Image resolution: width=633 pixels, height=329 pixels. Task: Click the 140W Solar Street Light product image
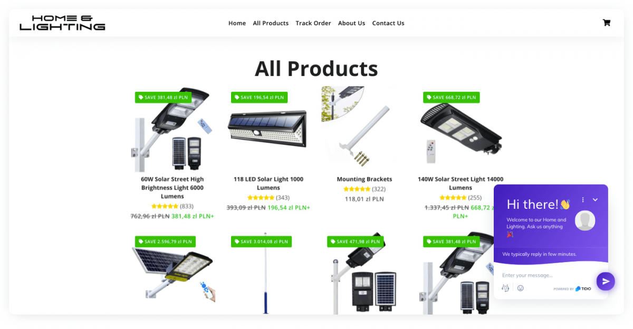[x=461, y=130]
